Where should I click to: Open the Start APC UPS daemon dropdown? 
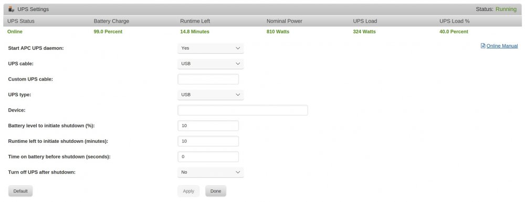click(211, 48)
